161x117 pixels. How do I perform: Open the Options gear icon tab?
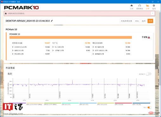coord(154,7)
